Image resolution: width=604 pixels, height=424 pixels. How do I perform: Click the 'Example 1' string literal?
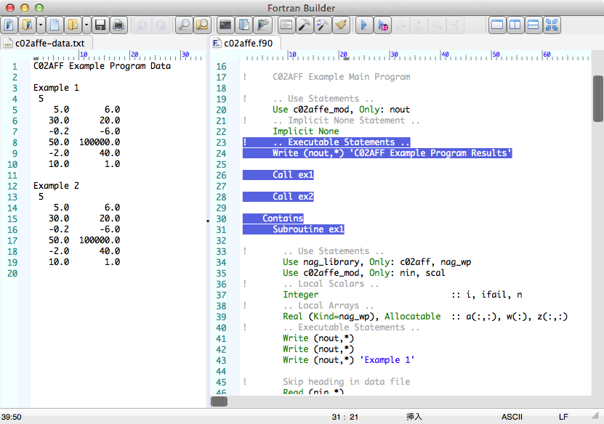(387, 360)
